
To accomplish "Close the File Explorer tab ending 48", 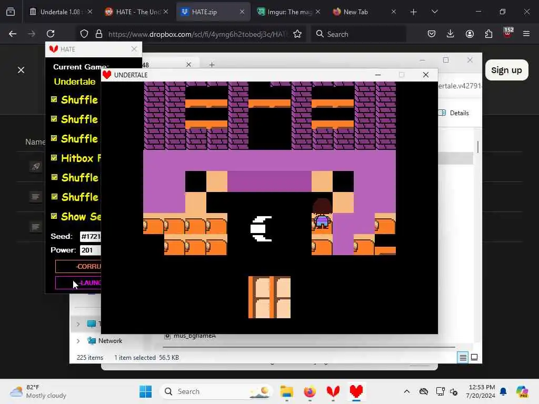I will pyautogui.click(x=188, y=65).
